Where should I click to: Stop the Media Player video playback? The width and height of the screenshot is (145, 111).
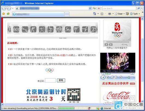coord(108,77)
